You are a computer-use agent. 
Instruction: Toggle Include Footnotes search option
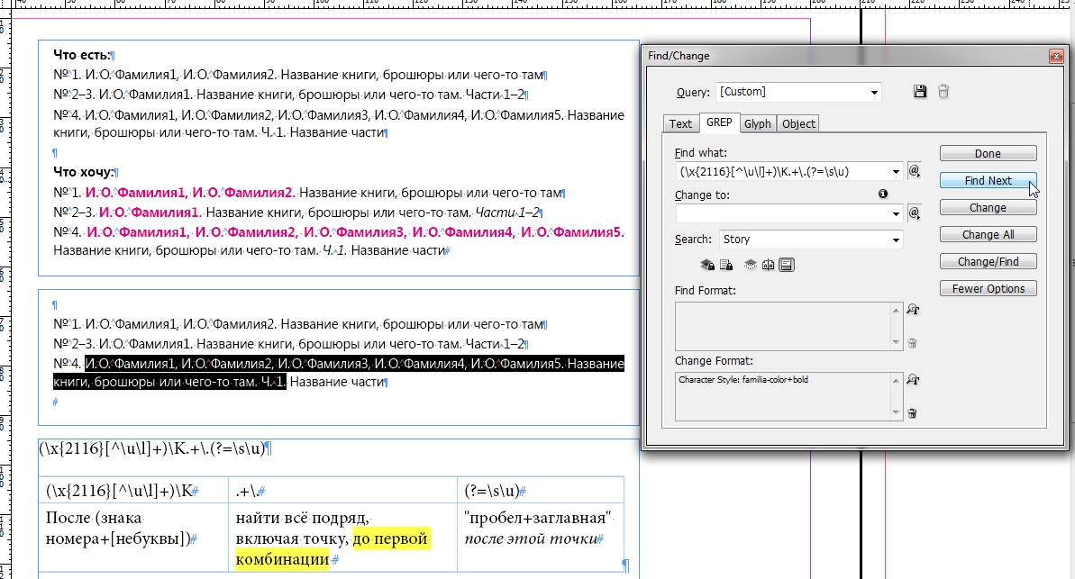(x=787, y=265)
